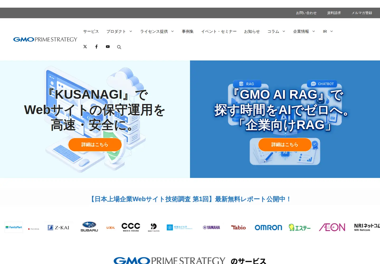Open the Facebook social icon
Screen dimensions: 380x264
(x=96, y=47)
